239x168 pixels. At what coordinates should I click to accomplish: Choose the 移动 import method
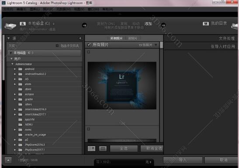[136, 24]
